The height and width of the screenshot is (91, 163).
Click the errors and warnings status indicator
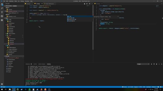3,87
